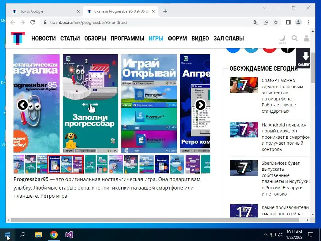Viewport: 321px width, 241px height.
Task: View site info via the padlock icon
Action: coord(45,22)
